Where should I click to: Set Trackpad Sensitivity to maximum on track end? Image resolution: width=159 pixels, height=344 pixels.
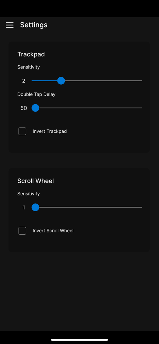(141, 81)
